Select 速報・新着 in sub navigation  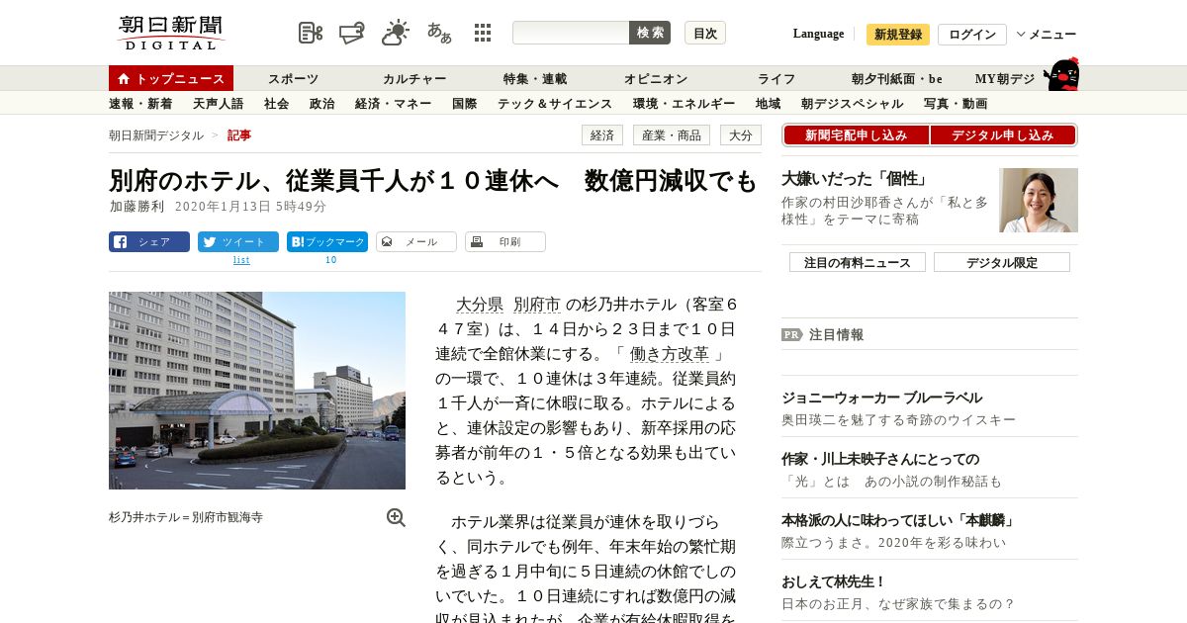pos(140,103)
